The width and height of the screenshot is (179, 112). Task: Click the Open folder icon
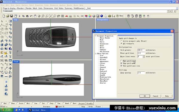[8, 16]
